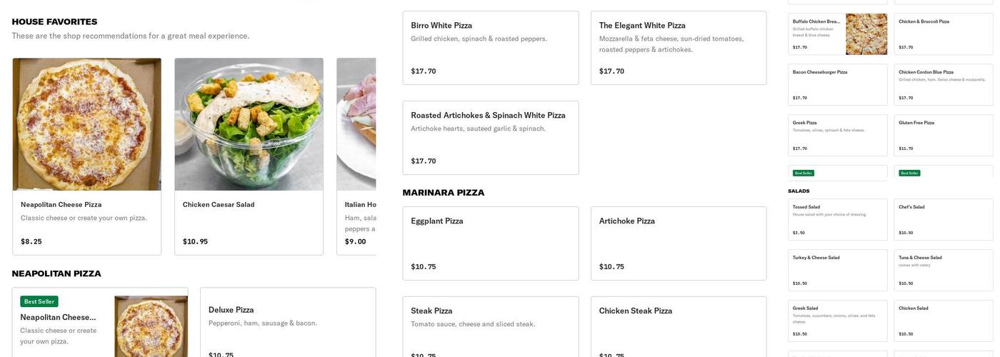
Task: Select the Deluxe Pizza item
Action: (x=288, y=323)
